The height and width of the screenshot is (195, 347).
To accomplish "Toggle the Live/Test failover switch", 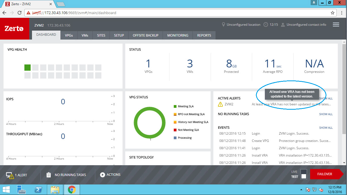I will coord(304,174).
